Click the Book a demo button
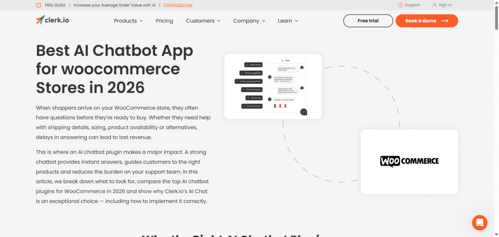Screen dimensions: 499x237 [x=427, y=20]
